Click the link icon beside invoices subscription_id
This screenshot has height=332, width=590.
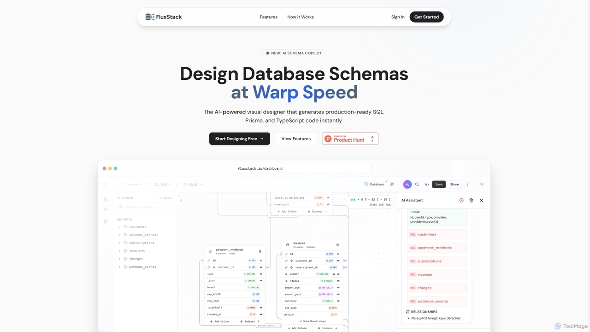(x=286, y=267)
